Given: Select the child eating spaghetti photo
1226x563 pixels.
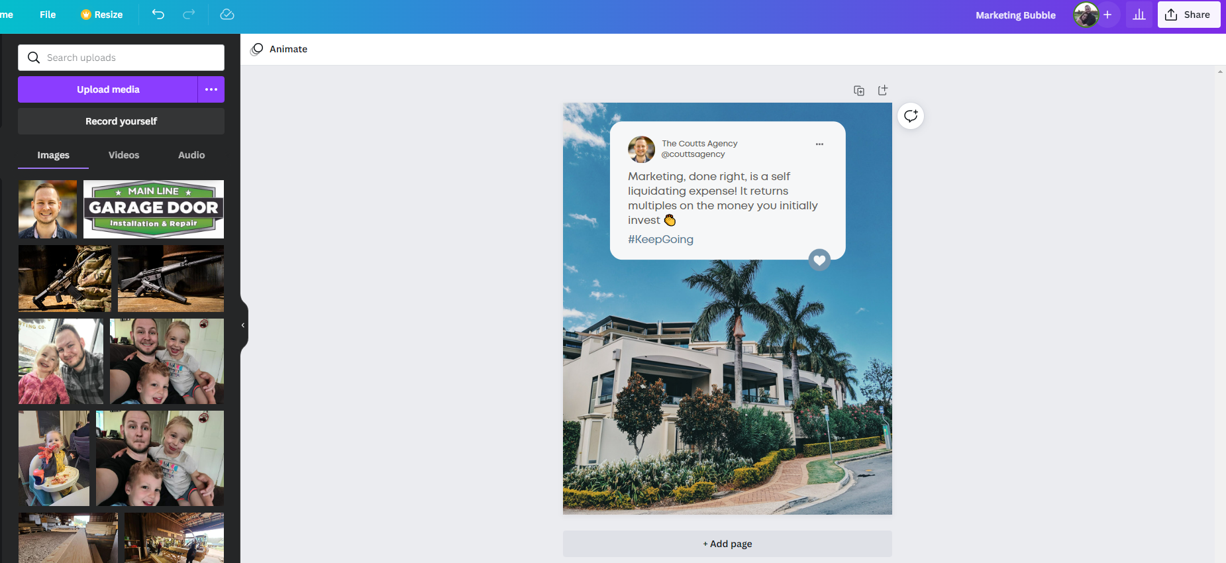Looking at the screenshot, I should point(54,458).
